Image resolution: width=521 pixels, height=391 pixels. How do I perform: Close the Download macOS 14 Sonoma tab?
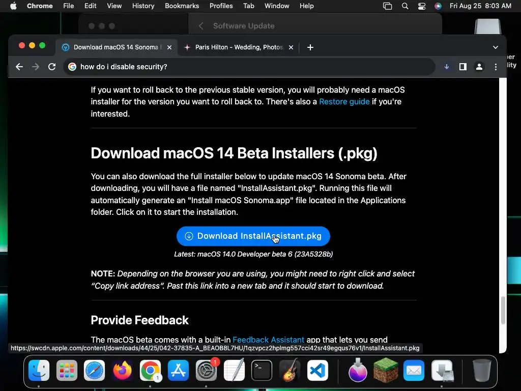(169, 47)
